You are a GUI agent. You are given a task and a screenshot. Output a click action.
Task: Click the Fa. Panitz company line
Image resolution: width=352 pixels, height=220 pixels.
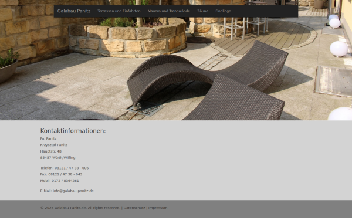tap(49, 138)
